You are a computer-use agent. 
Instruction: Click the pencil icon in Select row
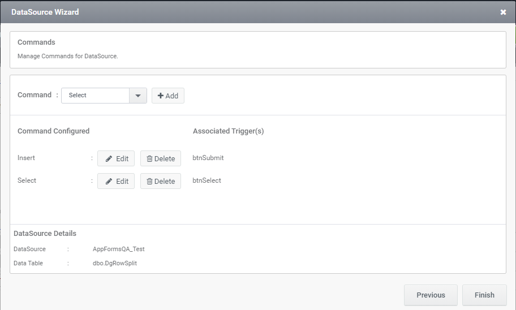(x=109, y=182)
